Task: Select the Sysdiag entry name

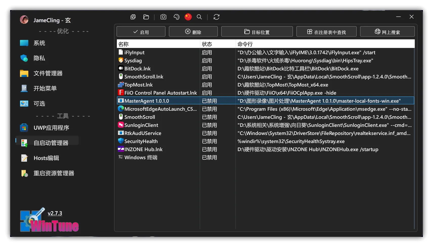Action: (133, 61)
